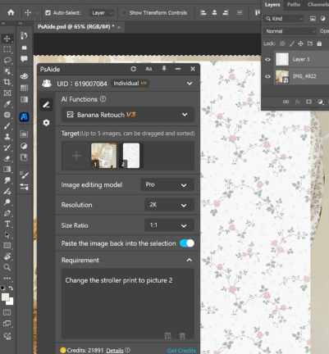Select the Crop tool
The width and height of the screenshot is (329, 354).
tap(7, 82)
